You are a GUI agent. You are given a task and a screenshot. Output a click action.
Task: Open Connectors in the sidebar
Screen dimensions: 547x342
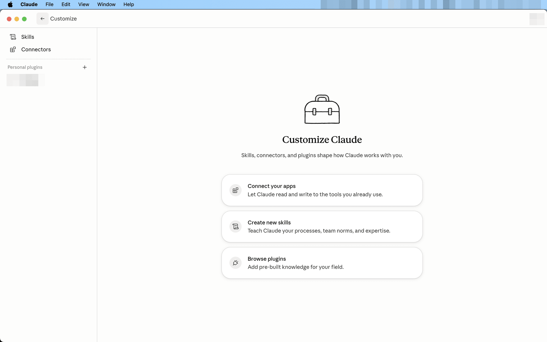[x=49, y=49]
